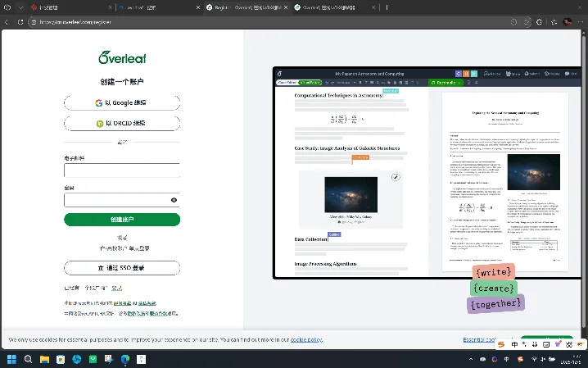Choose Essential cookies only option

[480, 339]
